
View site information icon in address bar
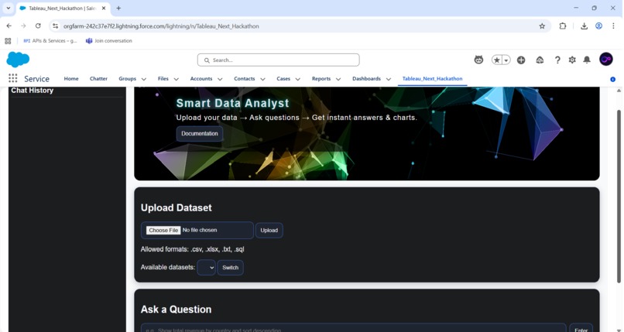click(x=55, y=26)
